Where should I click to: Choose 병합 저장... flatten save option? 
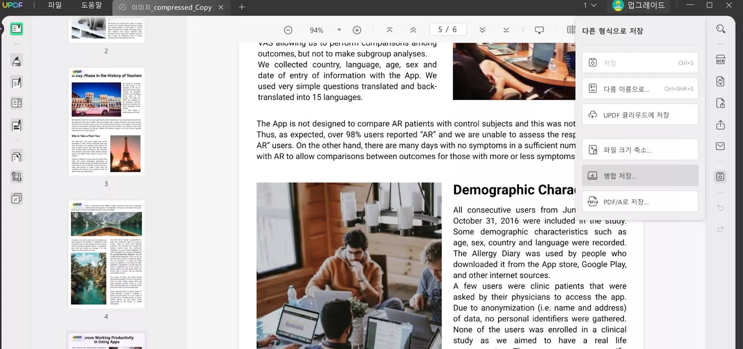640,175
